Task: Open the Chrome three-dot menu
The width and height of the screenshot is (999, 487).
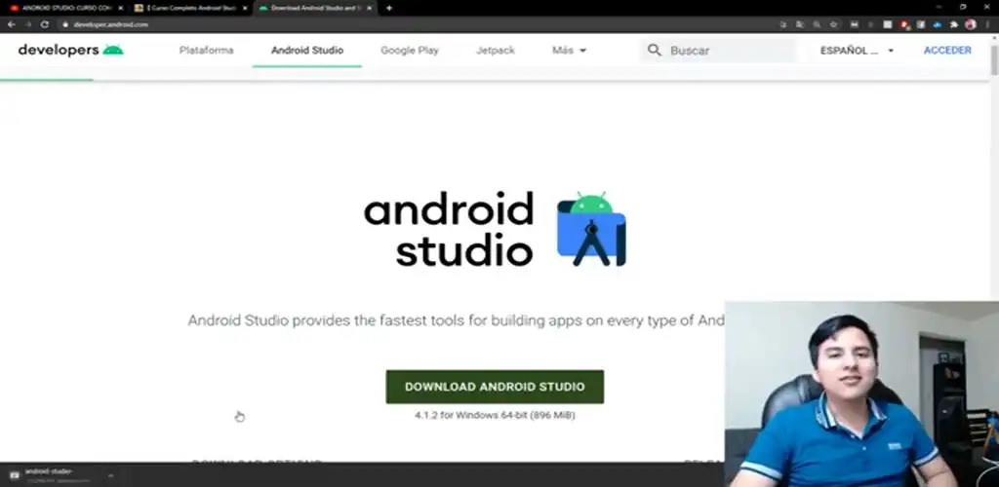Action: [987, 24]
